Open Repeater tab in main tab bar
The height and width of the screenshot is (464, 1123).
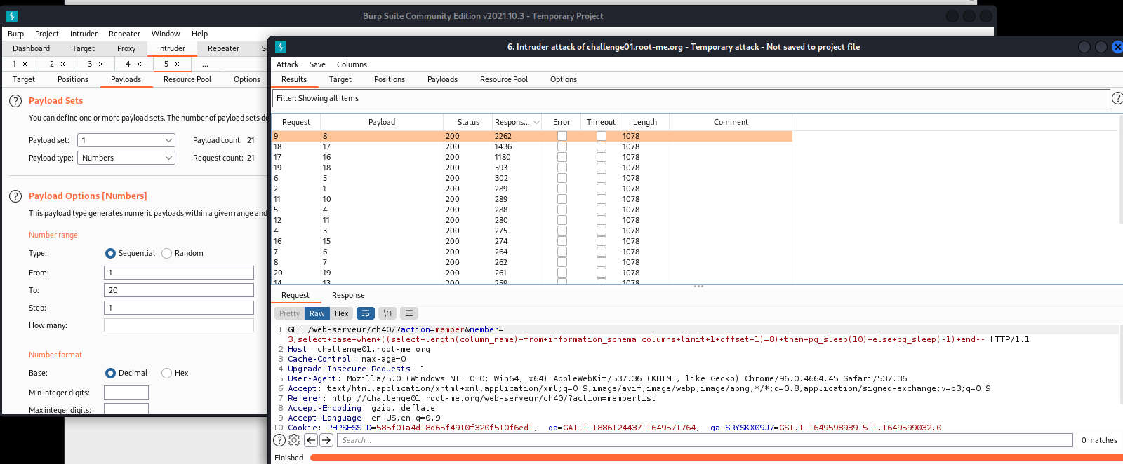coord(223,48)
